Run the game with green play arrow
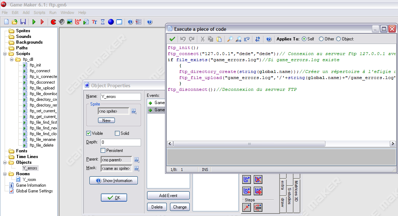Viewport: 398px width, 216px height. coord(34,22)
